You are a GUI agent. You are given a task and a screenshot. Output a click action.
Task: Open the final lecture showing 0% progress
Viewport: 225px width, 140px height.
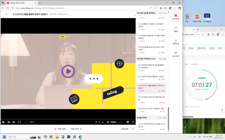click(x=151, y=126)
